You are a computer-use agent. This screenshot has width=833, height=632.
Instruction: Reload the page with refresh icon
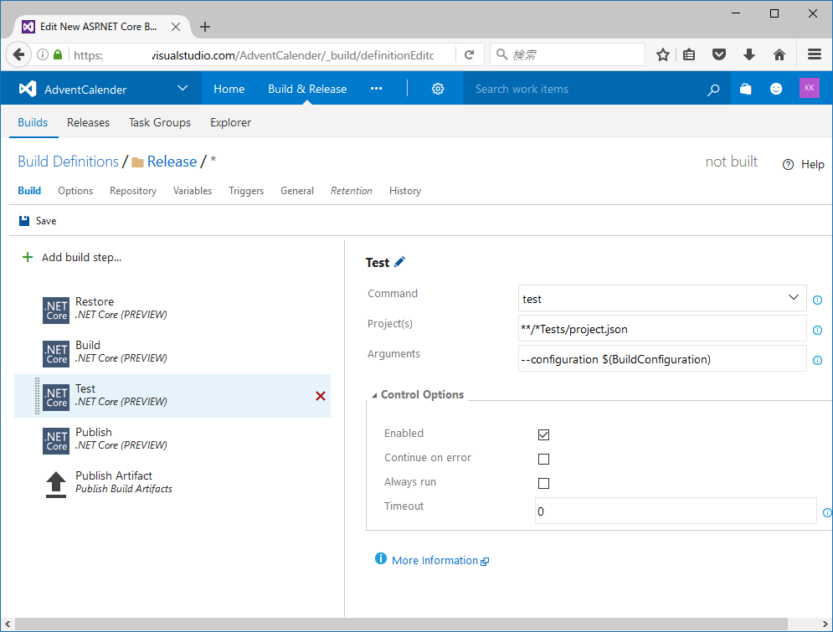(x=469, y=54)
